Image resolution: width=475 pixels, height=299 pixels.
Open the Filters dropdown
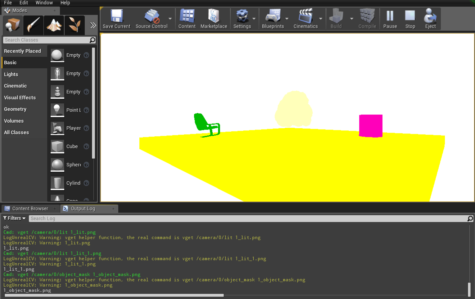point(14,218)
